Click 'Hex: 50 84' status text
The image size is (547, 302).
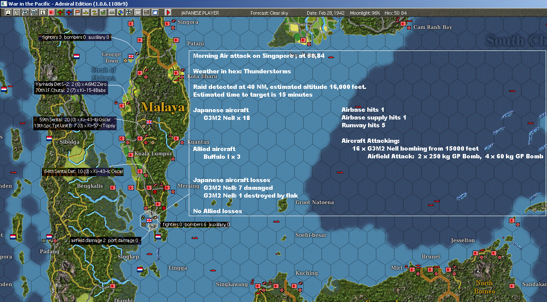pos(395,13)
